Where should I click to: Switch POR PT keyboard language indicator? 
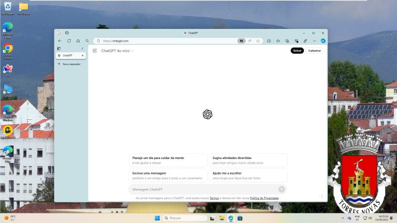tap(357, 218)
